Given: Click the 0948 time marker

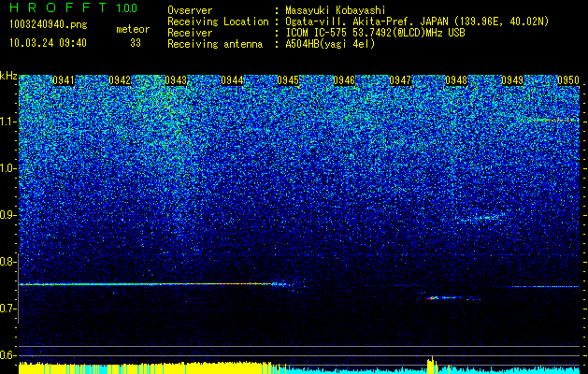Looking at the screenshot, I should [456, 80].
